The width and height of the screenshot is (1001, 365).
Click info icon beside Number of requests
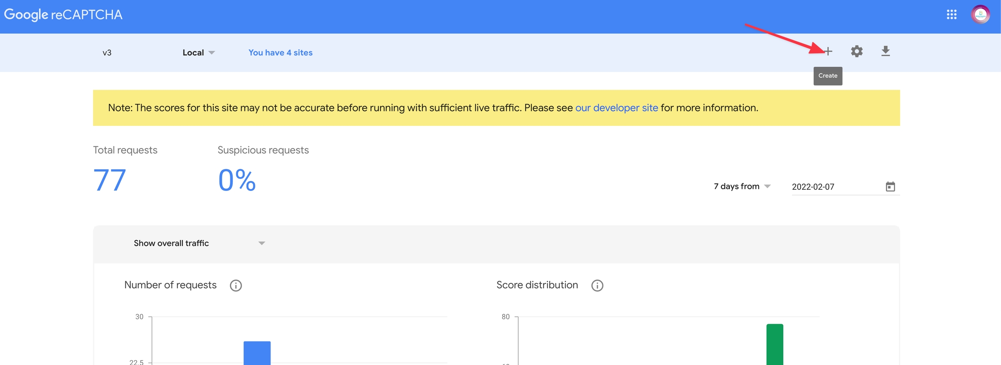pos(236,286)
